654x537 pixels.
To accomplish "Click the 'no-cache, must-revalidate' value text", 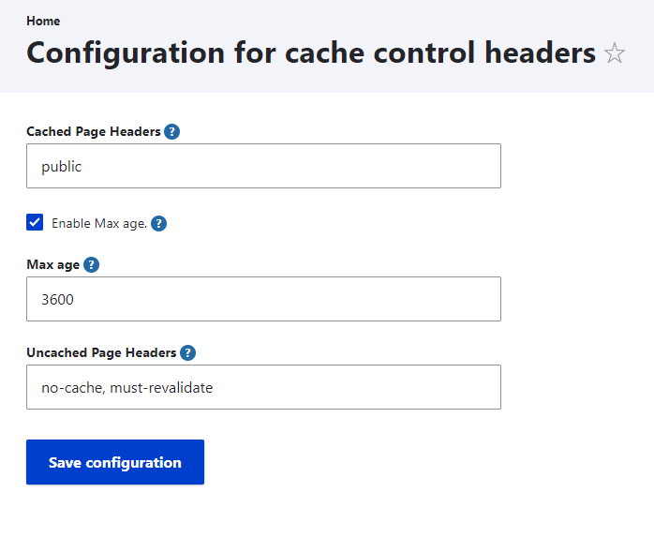I will pyautogui.click(x=127, y=388).
